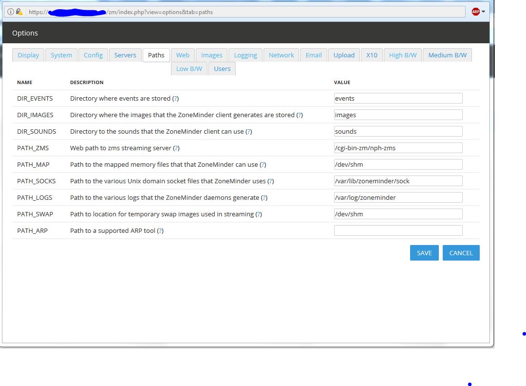The width and height of the screenshot is (526, 386).
Task: Click the DIR_SOUNDS option name
Action: click(37, 132)
